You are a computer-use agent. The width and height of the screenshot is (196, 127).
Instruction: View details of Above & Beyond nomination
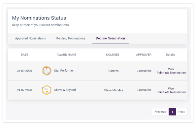pyautogui.click(x=171, y=88)
